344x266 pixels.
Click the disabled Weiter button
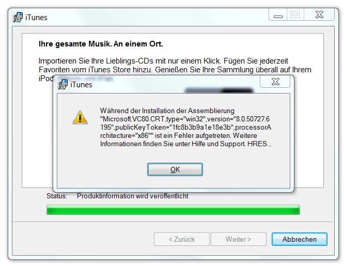pos(239,239)
